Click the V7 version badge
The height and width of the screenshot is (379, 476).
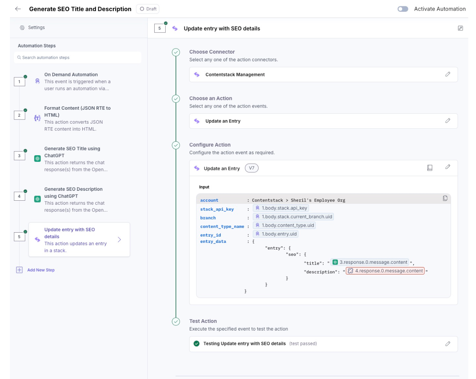[252, 168]
